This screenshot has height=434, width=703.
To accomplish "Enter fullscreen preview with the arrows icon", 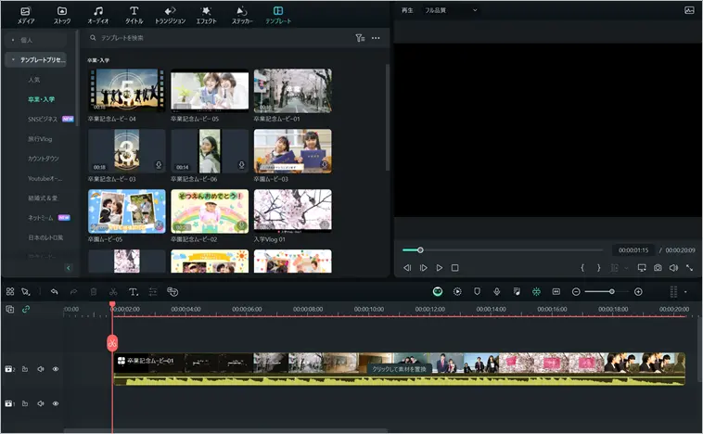I will click(x=689, y=268).
